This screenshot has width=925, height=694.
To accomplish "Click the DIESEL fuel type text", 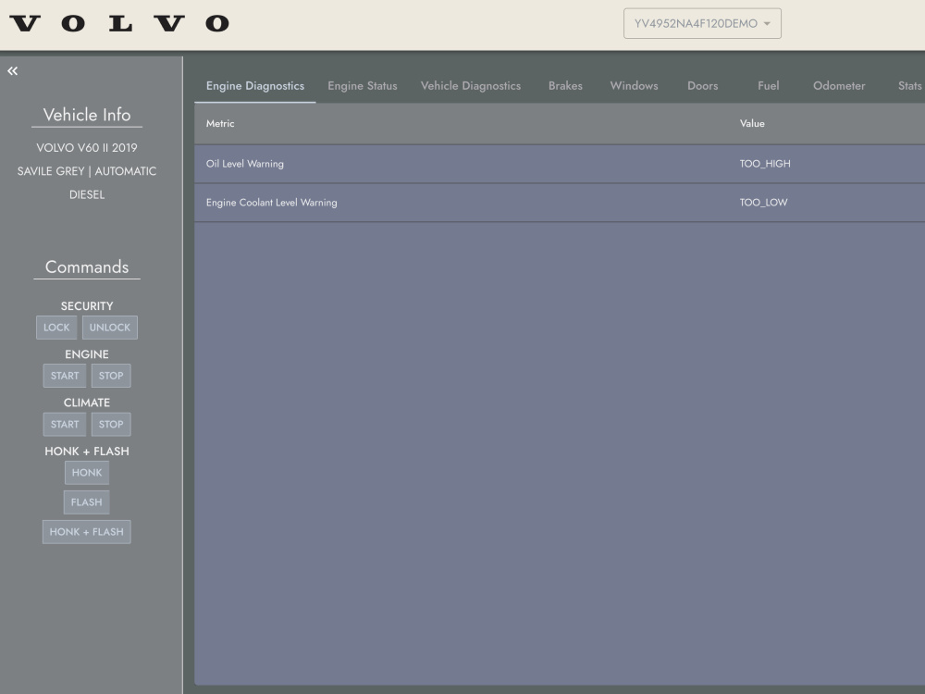I will pos(87,194).
